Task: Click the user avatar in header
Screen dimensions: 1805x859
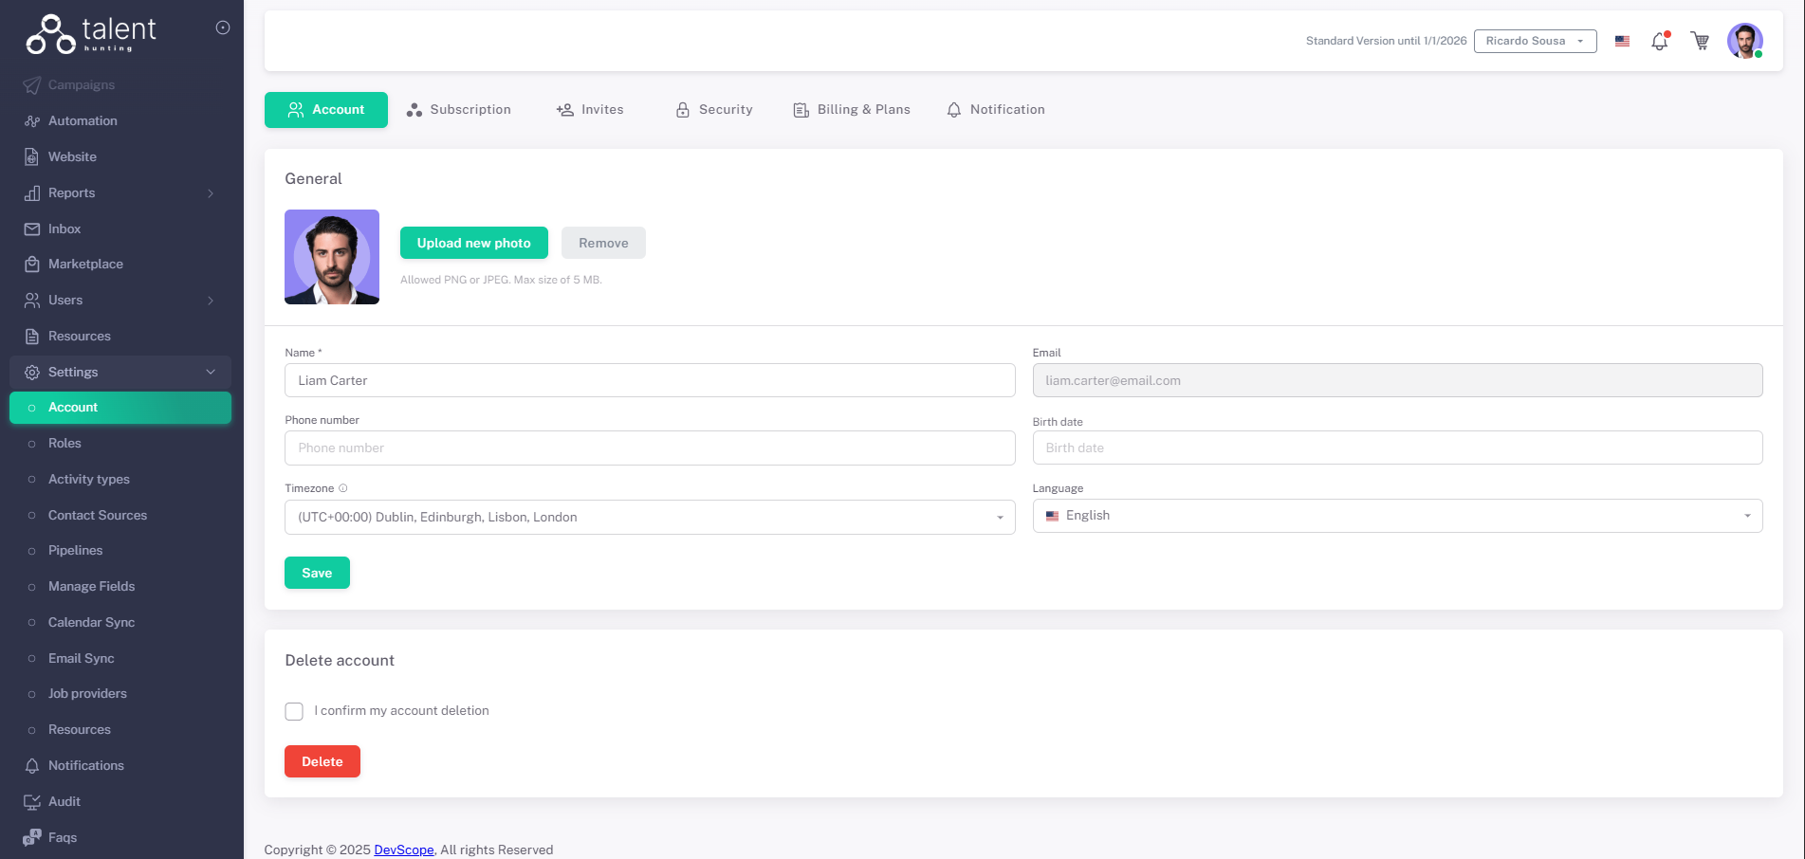Action: click(1744, 41)
